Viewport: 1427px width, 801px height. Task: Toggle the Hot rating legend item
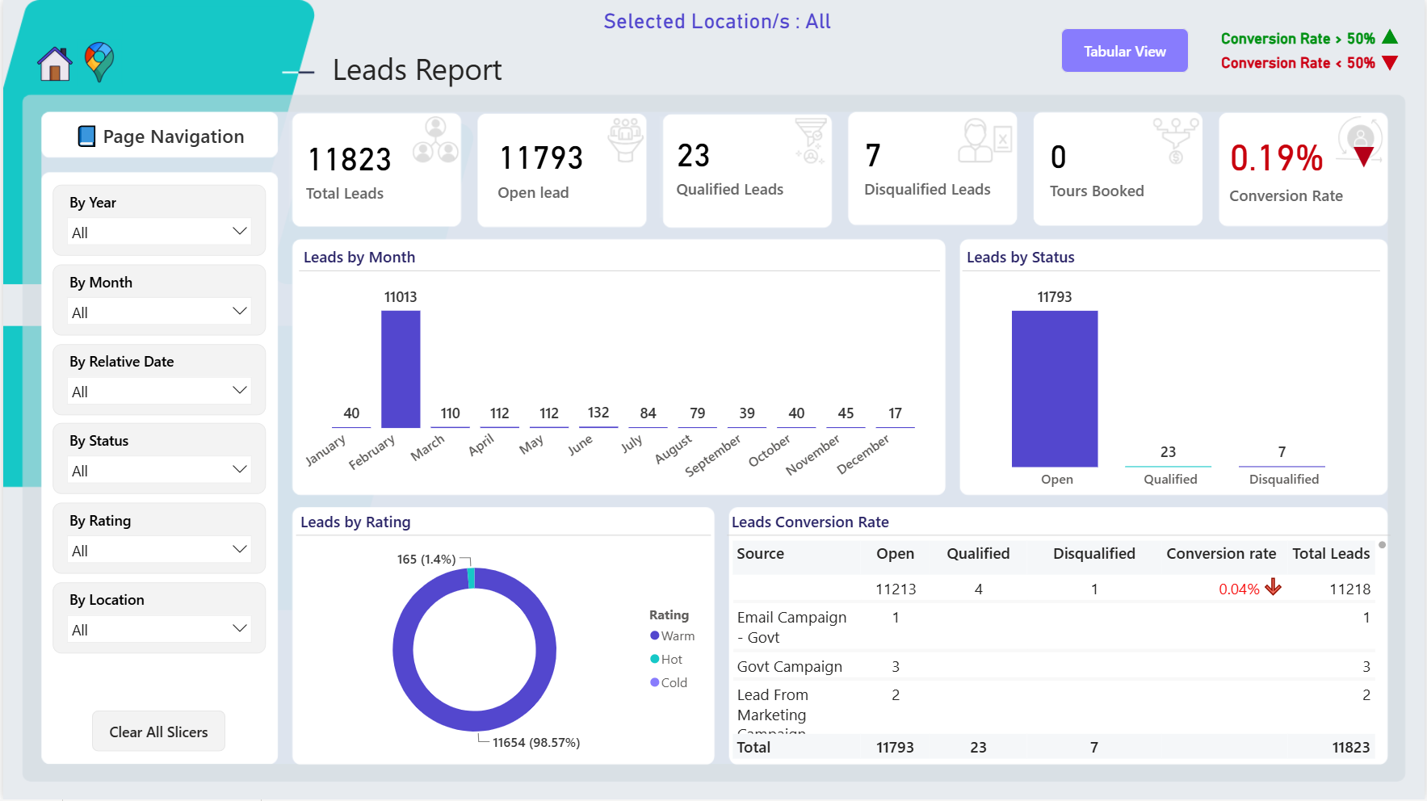click(x=666, y=660)
